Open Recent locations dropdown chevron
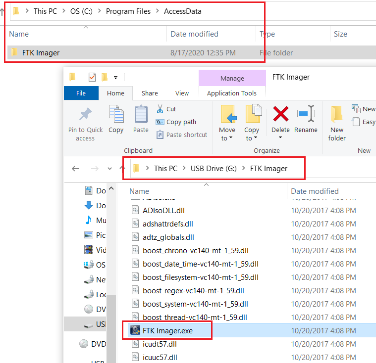 pos(109,169)
